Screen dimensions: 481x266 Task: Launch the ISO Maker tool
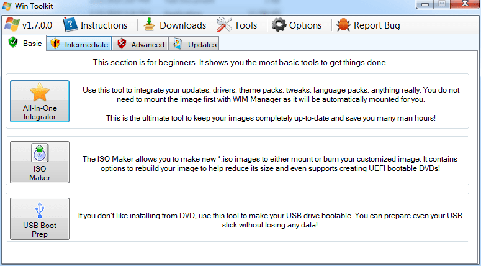(x=40, y=162)
